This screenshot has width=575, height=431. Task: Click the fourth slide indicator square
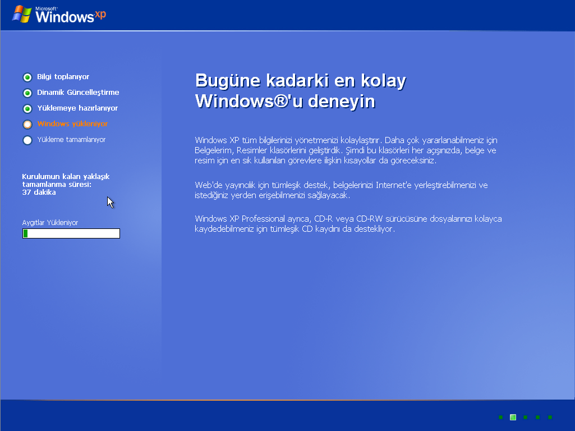click(x=537, y=417)
